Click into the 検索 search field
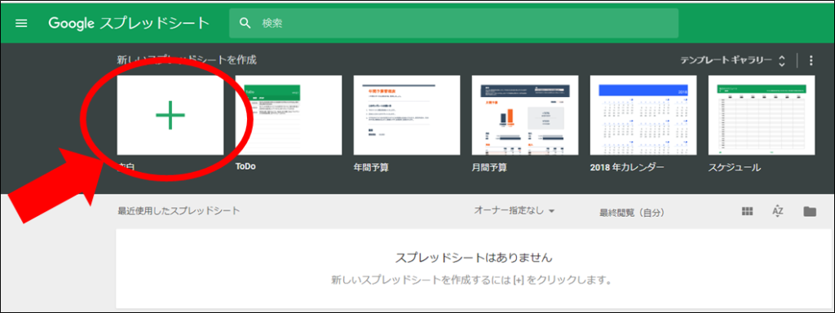 point(453,24)
